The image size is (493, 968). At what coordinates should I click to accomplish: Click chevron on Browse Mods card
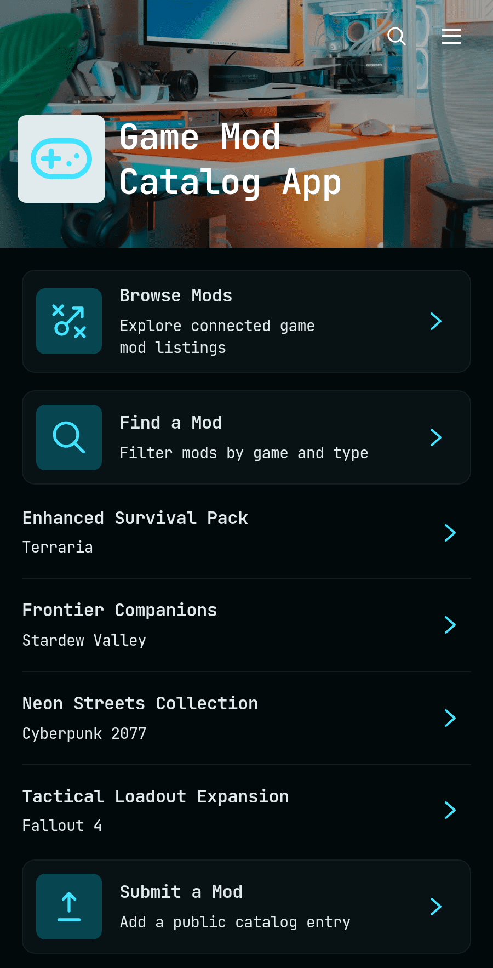click(x=436, y=321)
